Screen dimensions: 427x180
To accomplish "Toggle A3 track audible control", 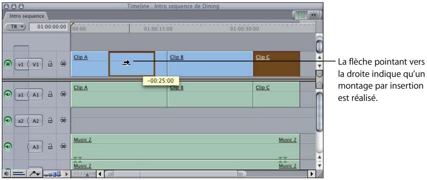I will 8,147.
